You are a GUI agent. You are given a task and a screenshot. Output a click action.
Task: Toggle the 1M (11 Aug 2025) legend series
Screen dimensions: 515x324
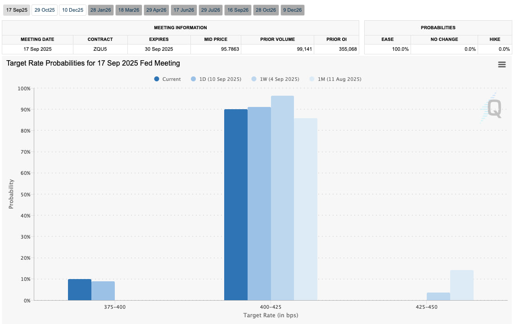tap(335, 79)
